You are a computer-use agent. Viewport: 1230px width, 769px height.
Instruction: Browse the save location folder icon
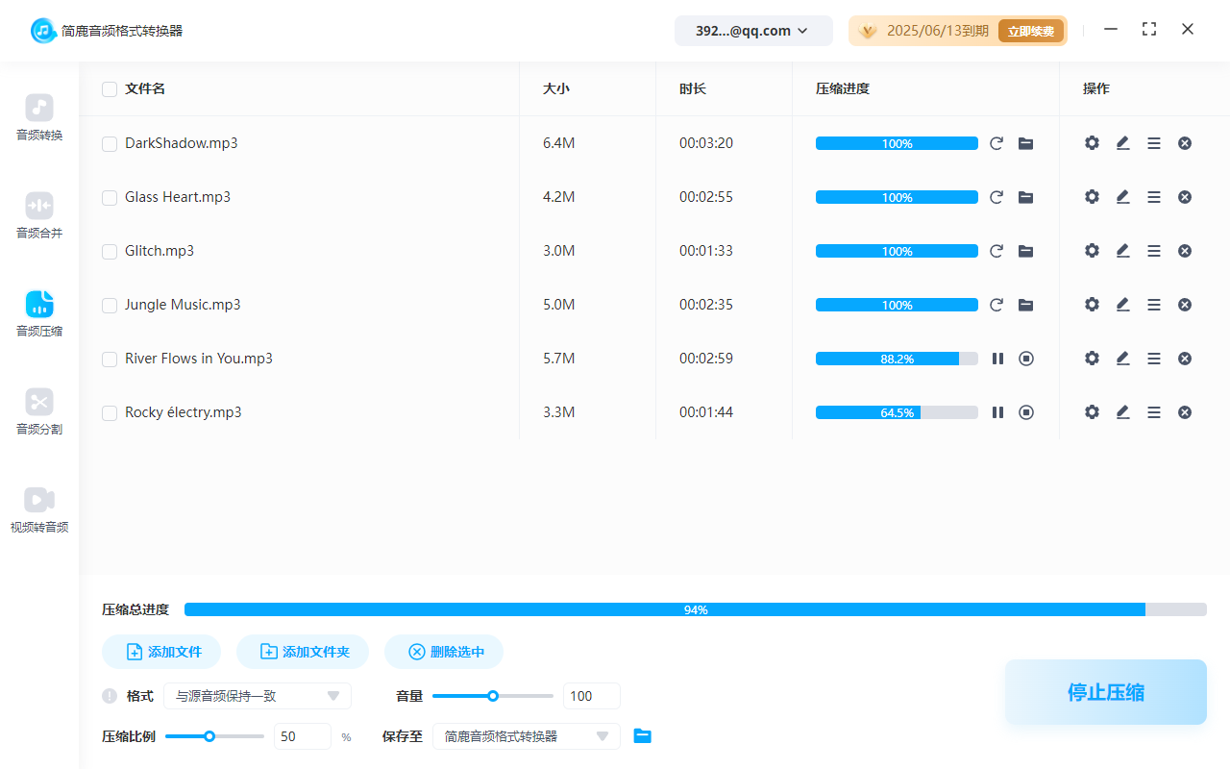click(x=643, y=736)
